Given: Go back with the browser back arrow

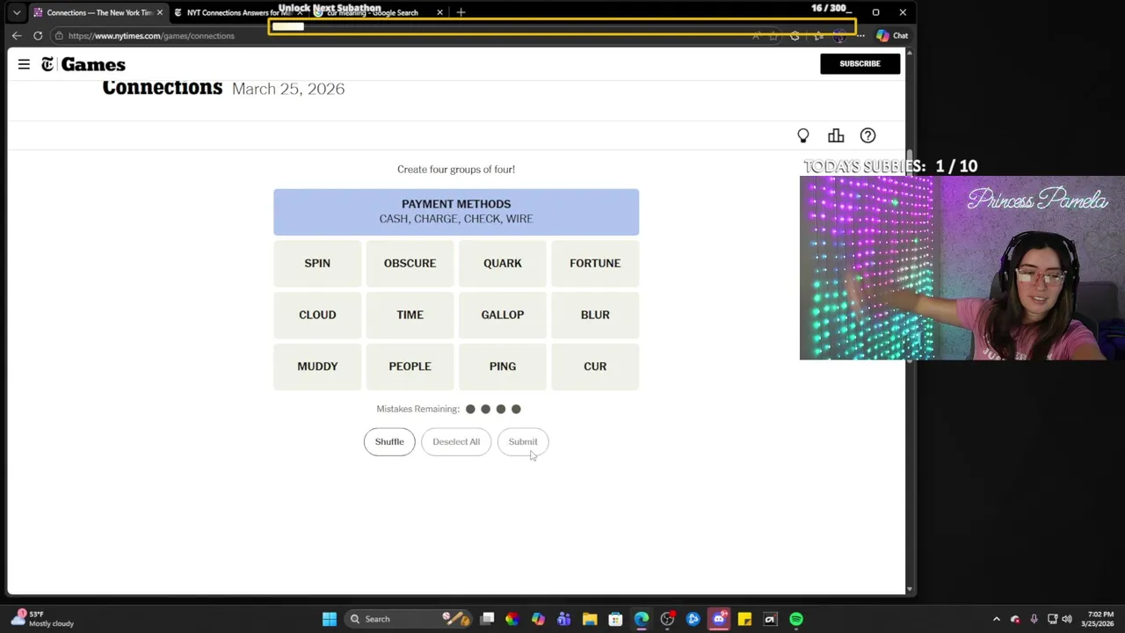Looking at the screenshot, I should [x=16, y=36].
